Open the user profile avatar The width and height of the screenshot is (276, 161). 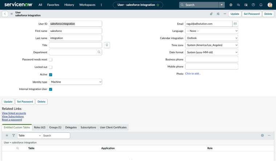point(270,5)
